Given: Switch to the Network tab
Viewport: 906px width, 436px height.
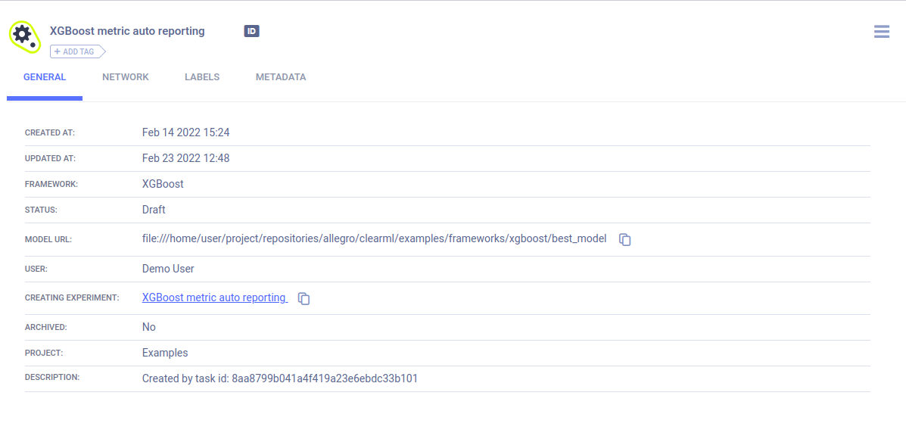Looking at the screenshot, I should 126,77.
